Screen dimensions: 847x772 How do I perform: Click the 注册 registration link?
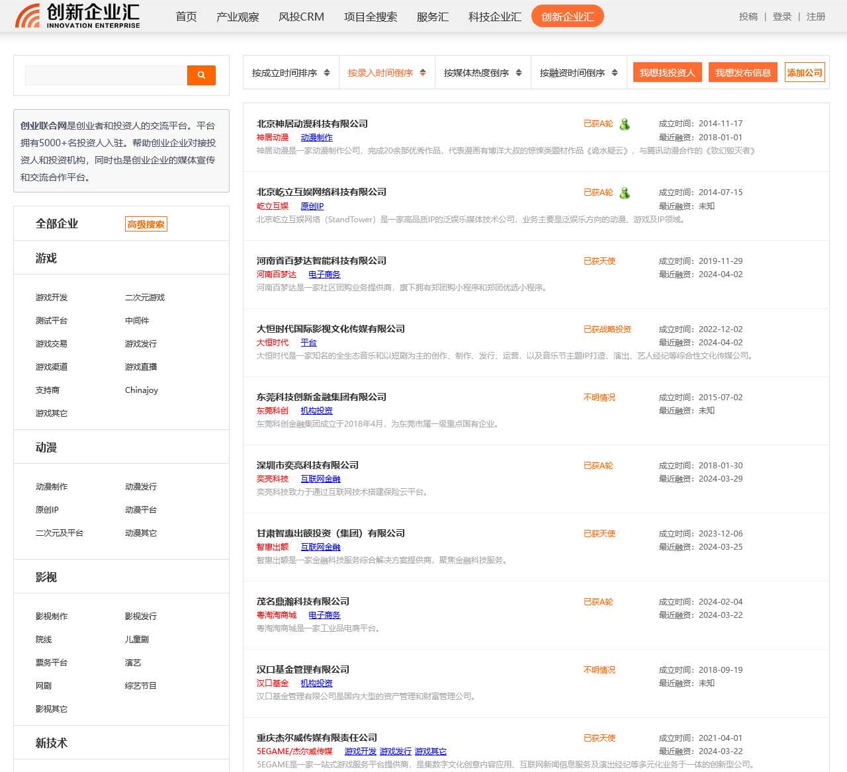point(815,17)
